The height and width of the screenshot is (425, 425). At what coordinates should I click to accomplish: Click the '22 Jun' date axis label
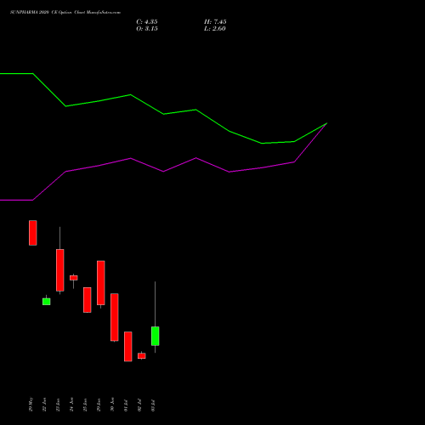[44, 405]
